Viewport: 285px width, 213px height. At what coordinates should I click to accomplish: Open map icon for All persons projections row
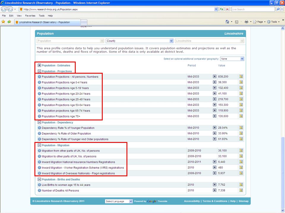[x=241, y=76]
